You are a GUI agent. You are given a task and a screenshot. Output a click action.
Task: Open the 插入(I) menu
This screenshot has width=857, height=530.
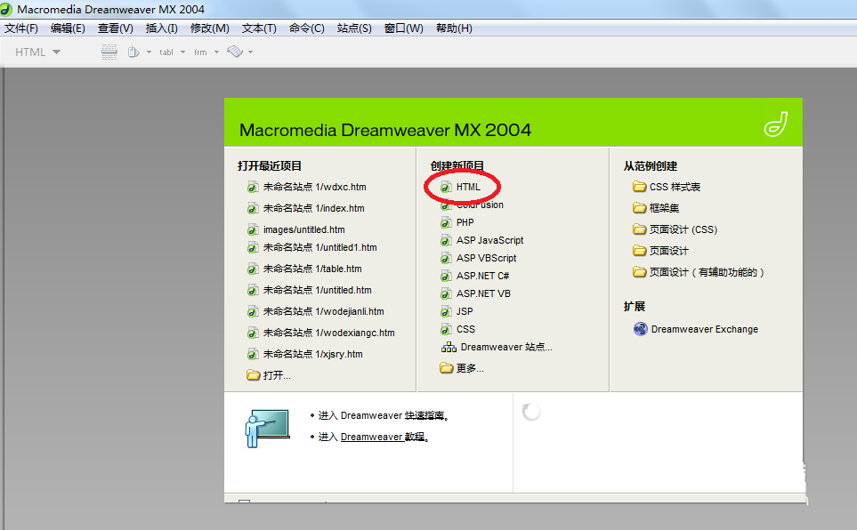[162, 28]
